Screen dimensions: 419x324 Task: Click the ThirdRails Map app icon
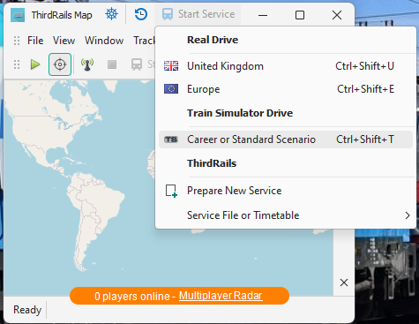[18, 15]
